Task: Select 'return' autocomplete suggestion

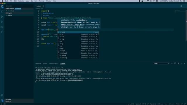Action: [x=78, y=32]
